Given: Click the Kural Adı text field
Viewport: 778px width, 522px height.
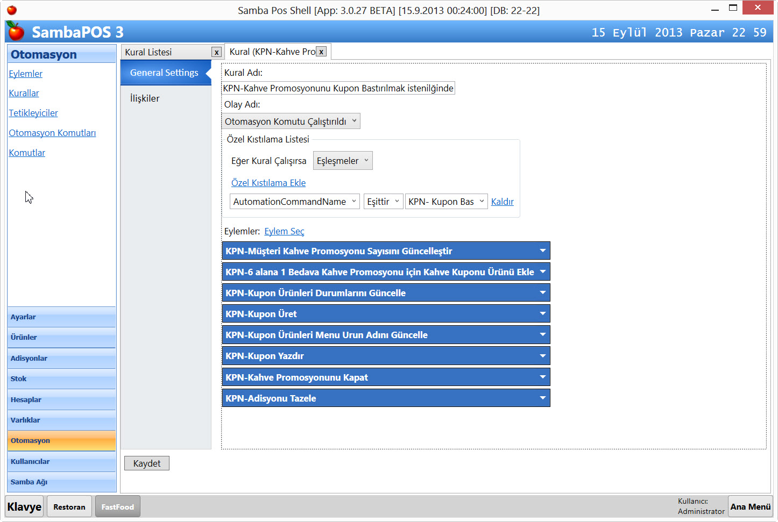Looking at the screenshot, I should 338,88.
